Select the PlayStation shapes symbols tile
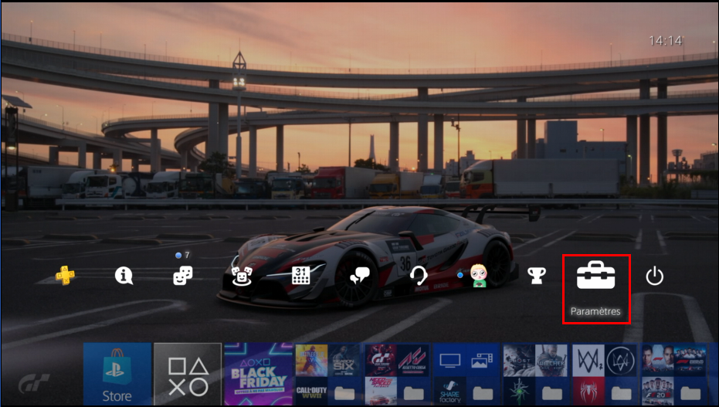The width and height of the screenshot is (719, 407). [188, 374]
